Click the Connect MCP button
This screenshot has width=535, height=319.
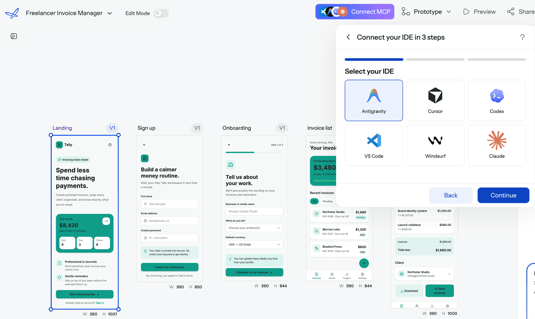[x=355, y=12]
